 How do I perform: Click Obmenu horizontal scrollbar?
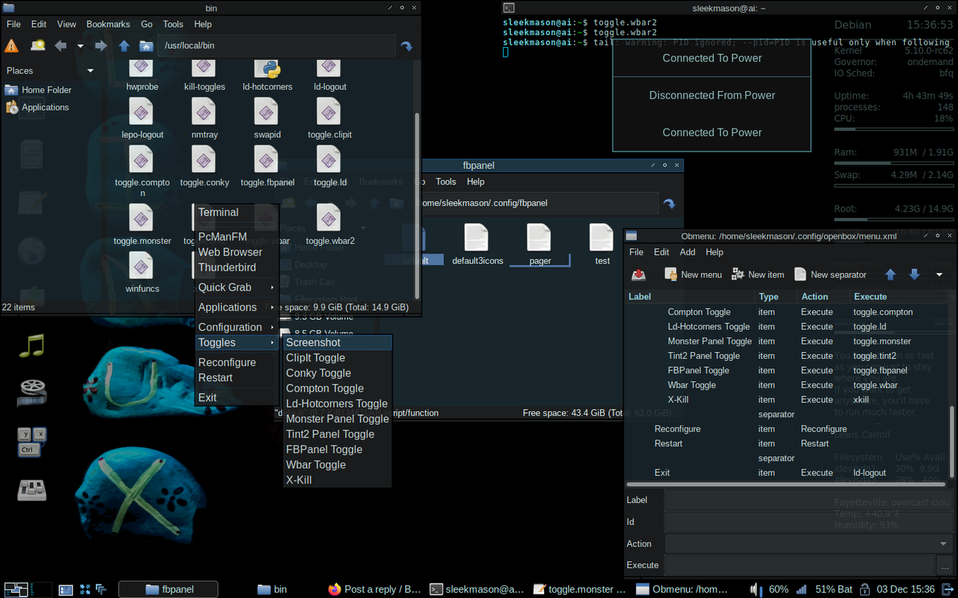coord(786,484)
